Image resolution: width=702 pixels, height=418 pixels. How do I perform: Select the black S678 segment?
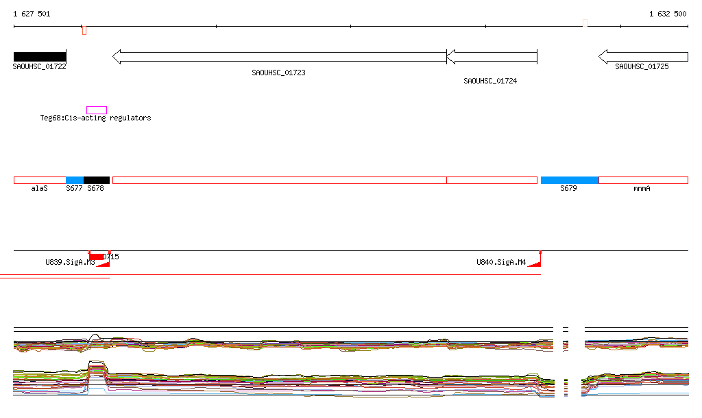(x=97, y=181)
